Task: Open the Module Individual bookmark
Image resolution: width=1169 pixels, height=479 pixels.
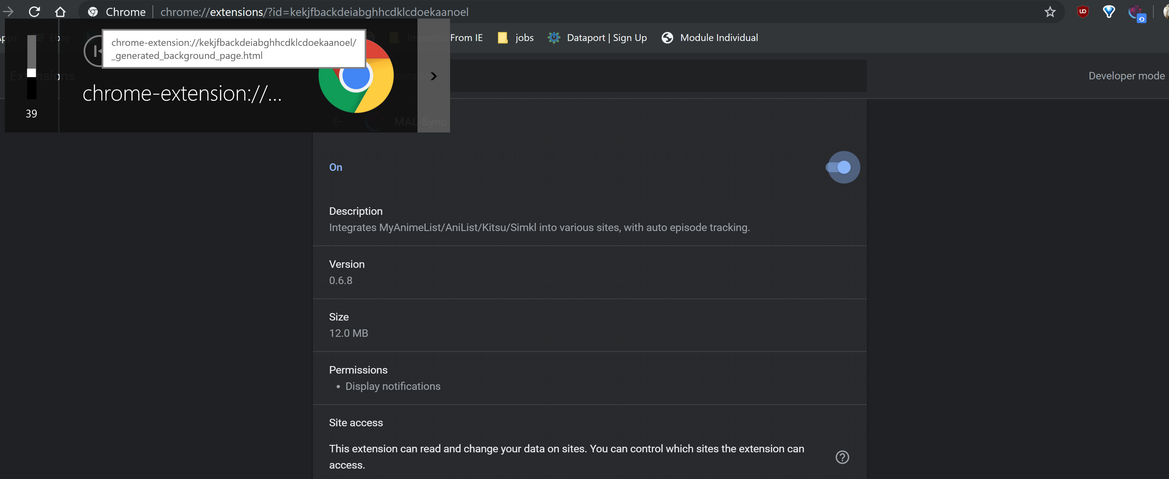Action: pos(710,38)
